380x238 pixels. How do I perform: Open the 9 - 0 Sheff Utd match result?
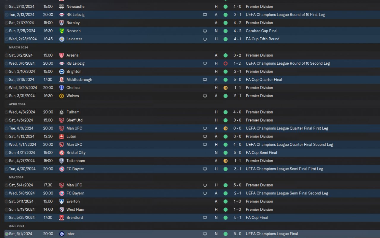[237, 120]
